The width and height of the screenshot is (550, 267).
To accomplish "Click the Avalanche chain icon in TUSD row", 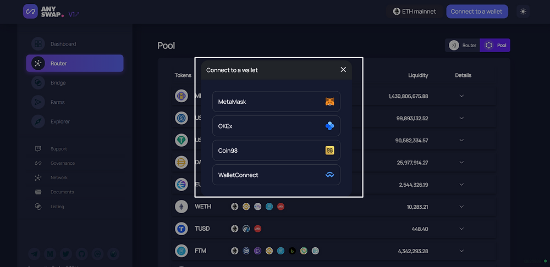I will [x=257, y=229].
